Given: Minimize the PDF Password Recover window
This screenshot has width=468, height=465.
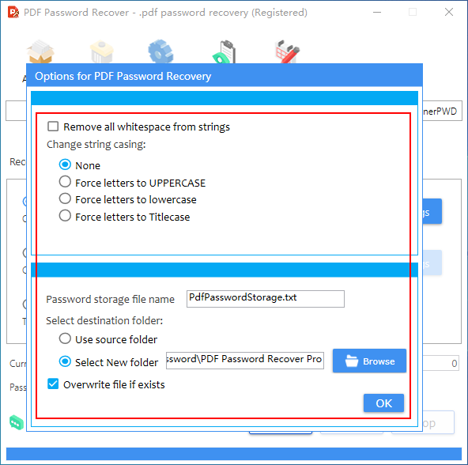Looking at the screenshot, I should [377, 12].
